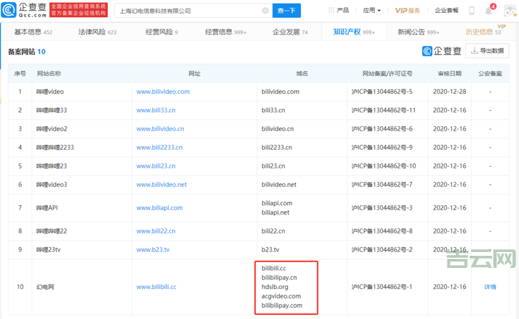Open the VIP服务 page
Screen dimensions: 519x319
click(x=407, y=11)
